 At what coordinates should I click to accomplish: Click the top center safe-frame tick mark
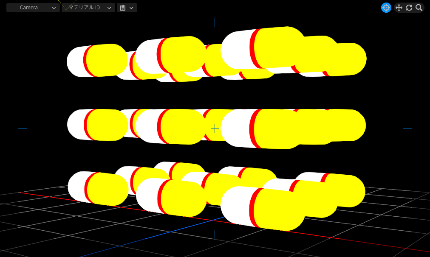click(215, 22)
